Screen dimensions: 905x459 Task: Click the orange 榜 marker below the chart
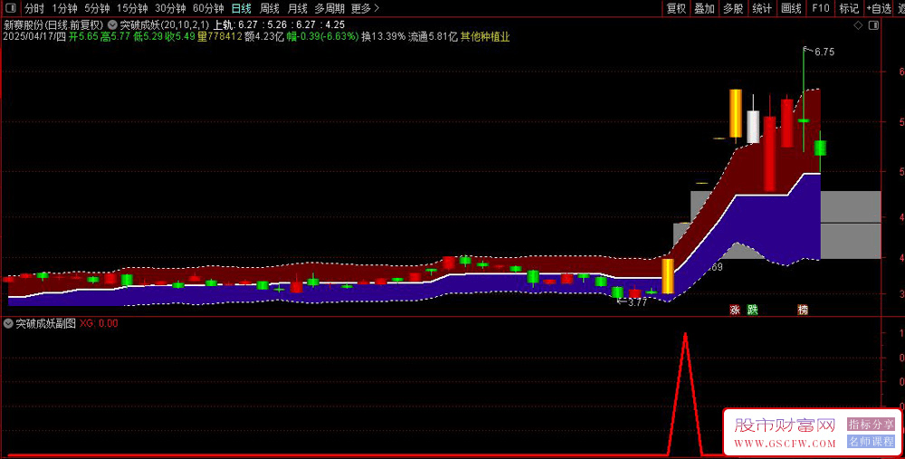coord(803,310)
